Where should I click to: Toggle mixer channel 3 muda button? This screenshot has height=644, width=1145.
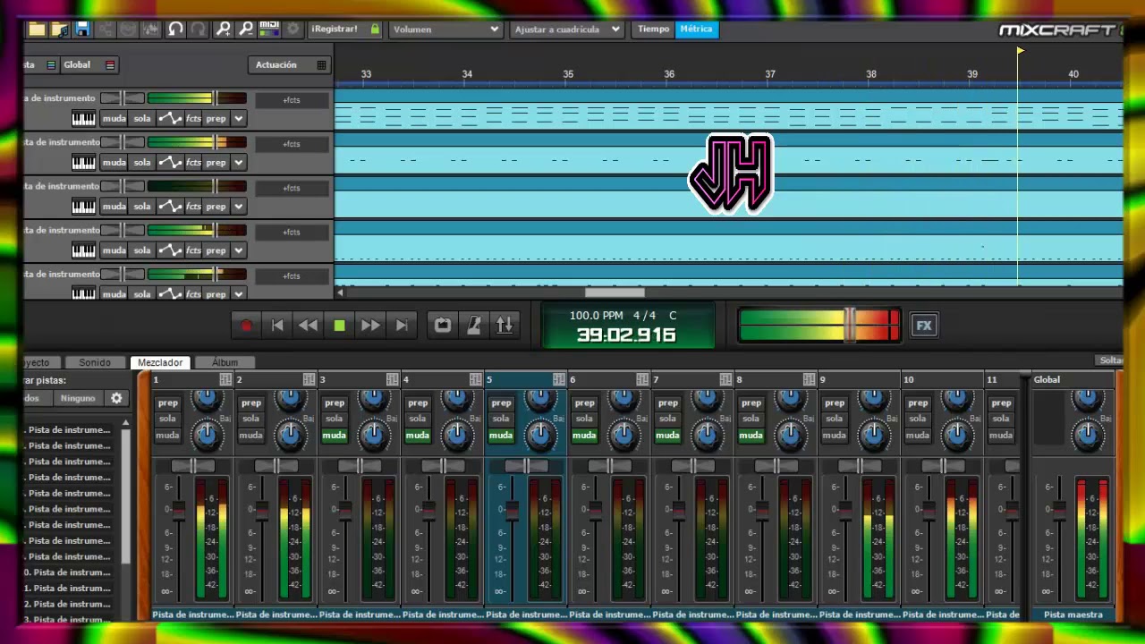(334, 436)
